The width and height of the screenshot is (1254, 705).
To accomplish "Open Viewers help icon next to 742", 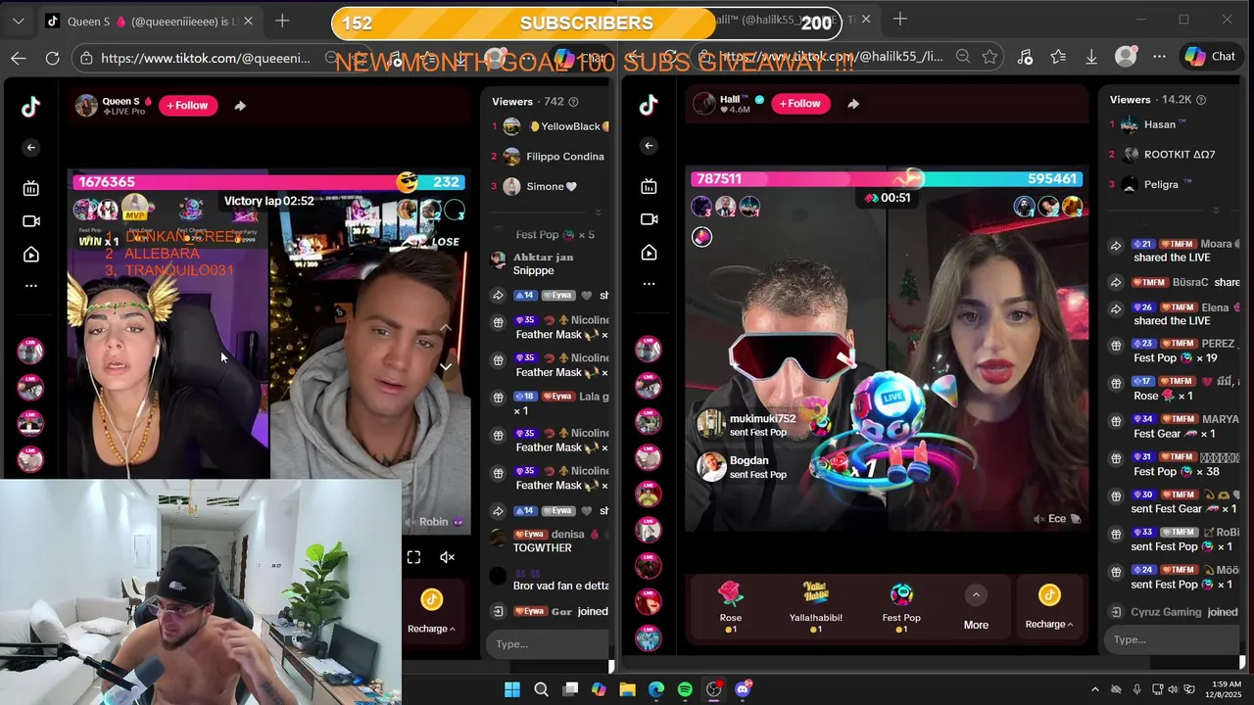I will tap(574, 102).
